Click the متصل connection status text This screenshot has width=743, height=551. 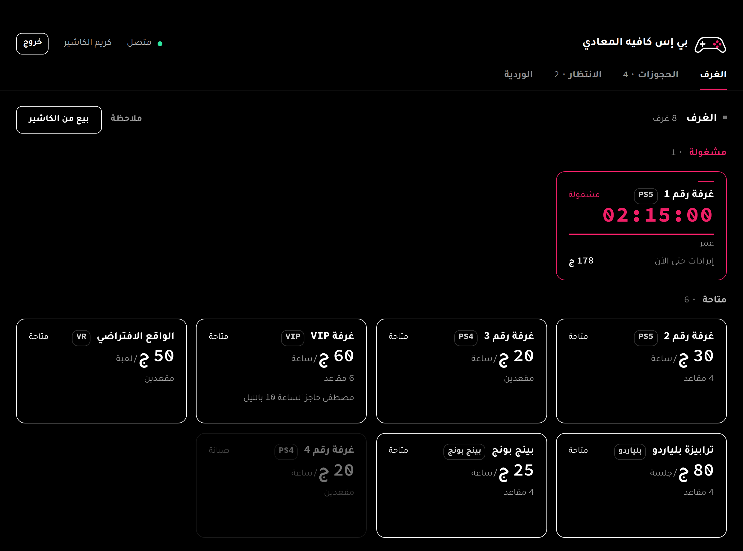139,43
